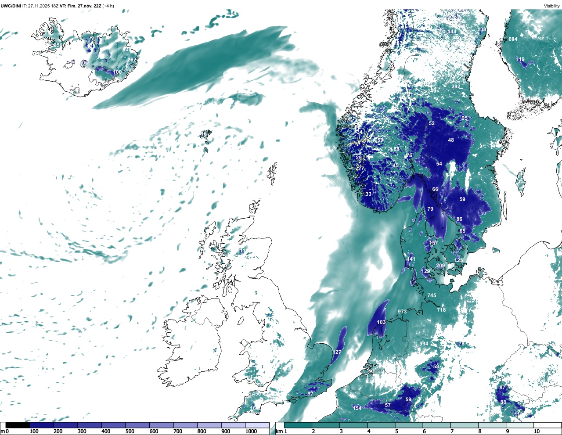The height and width of the screenshot is (435, 562).
Task: Click the '292' value over northern Sweden
Action: 456,86
